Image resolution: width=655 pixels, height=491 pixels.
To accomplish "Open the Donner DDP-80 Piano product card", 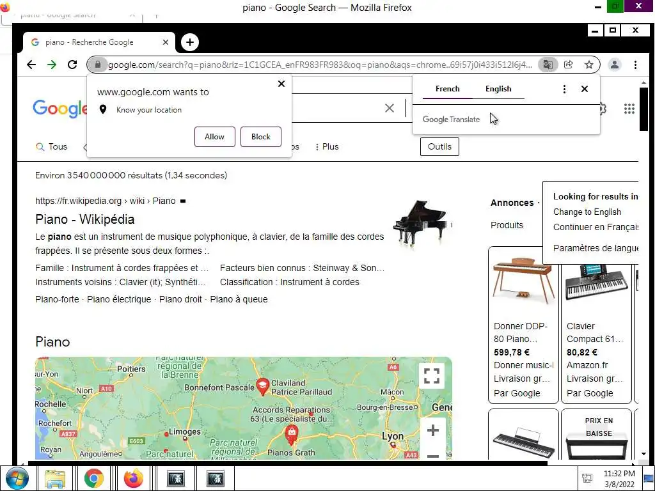I will coord(523,325).
